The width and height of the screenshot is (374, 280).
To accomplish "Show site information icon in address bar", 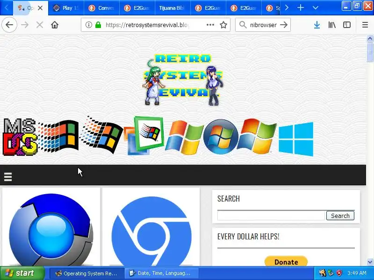I will pos(88,25).
